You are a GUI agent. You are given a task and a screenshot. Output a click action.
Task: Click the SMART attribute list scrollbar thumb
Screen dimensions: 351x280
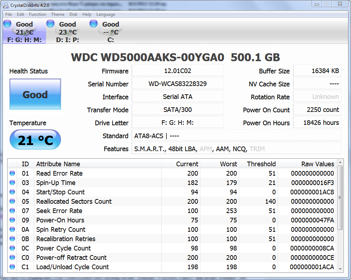pos(340,198)
